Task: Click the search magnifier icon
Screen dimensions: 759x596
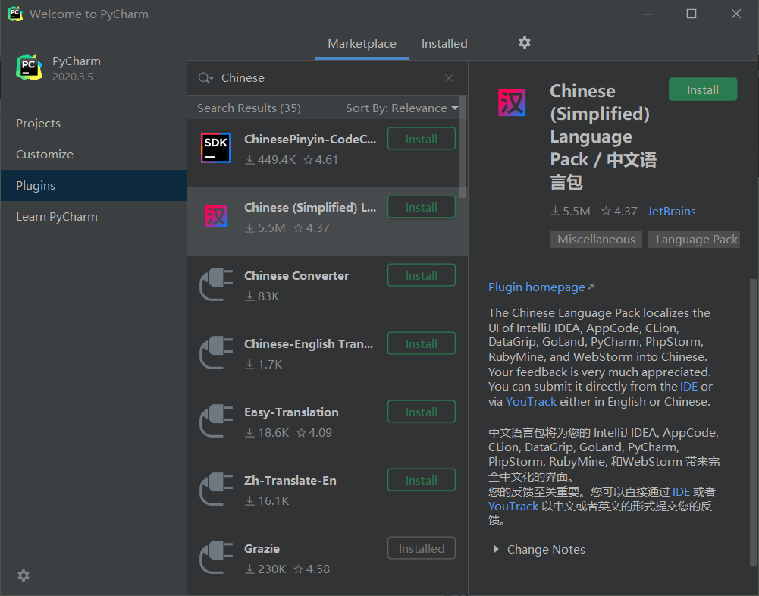Action: pyautogui.click(x=205, y=78)
